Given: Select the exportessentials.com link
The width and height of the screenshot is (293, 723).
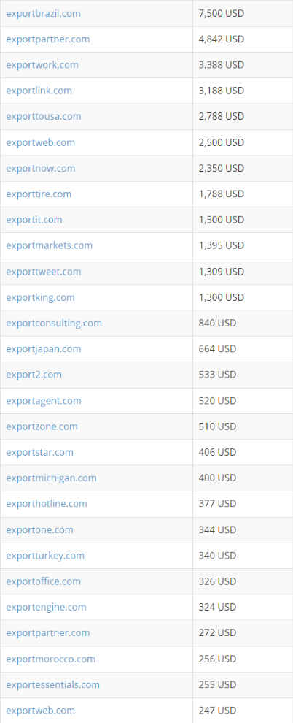Looking at the screenshot, I should click(53, 685).
